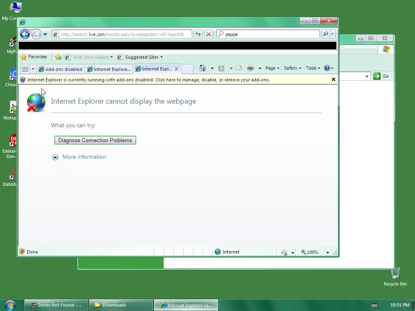The height and width of the screenshot is (311, 415).
Task: Open the Page menu
Action: pyautogui.click(x=272, y=68)
